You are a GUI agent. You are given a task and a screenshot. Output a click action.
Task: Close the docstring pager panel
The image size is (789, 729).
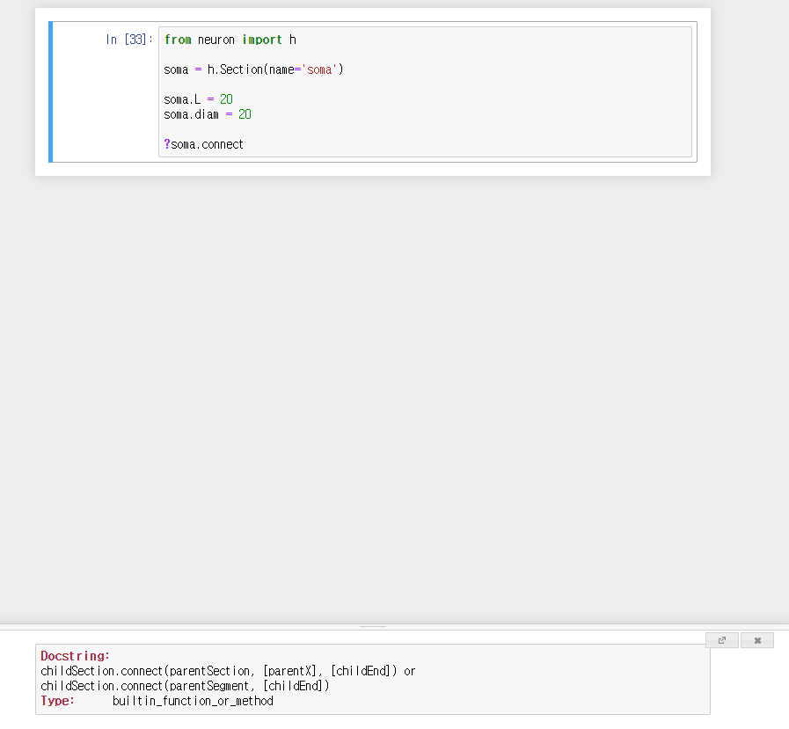[x=757, y=640]
